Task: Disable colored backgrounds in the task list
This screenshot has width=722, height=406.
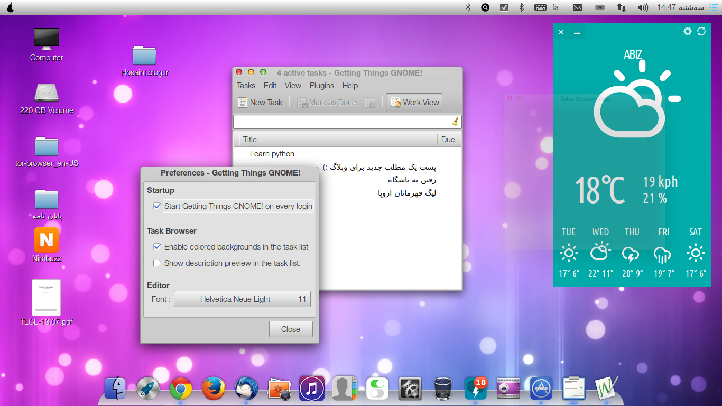Action: pyautogui.click(x=157, y=247)
